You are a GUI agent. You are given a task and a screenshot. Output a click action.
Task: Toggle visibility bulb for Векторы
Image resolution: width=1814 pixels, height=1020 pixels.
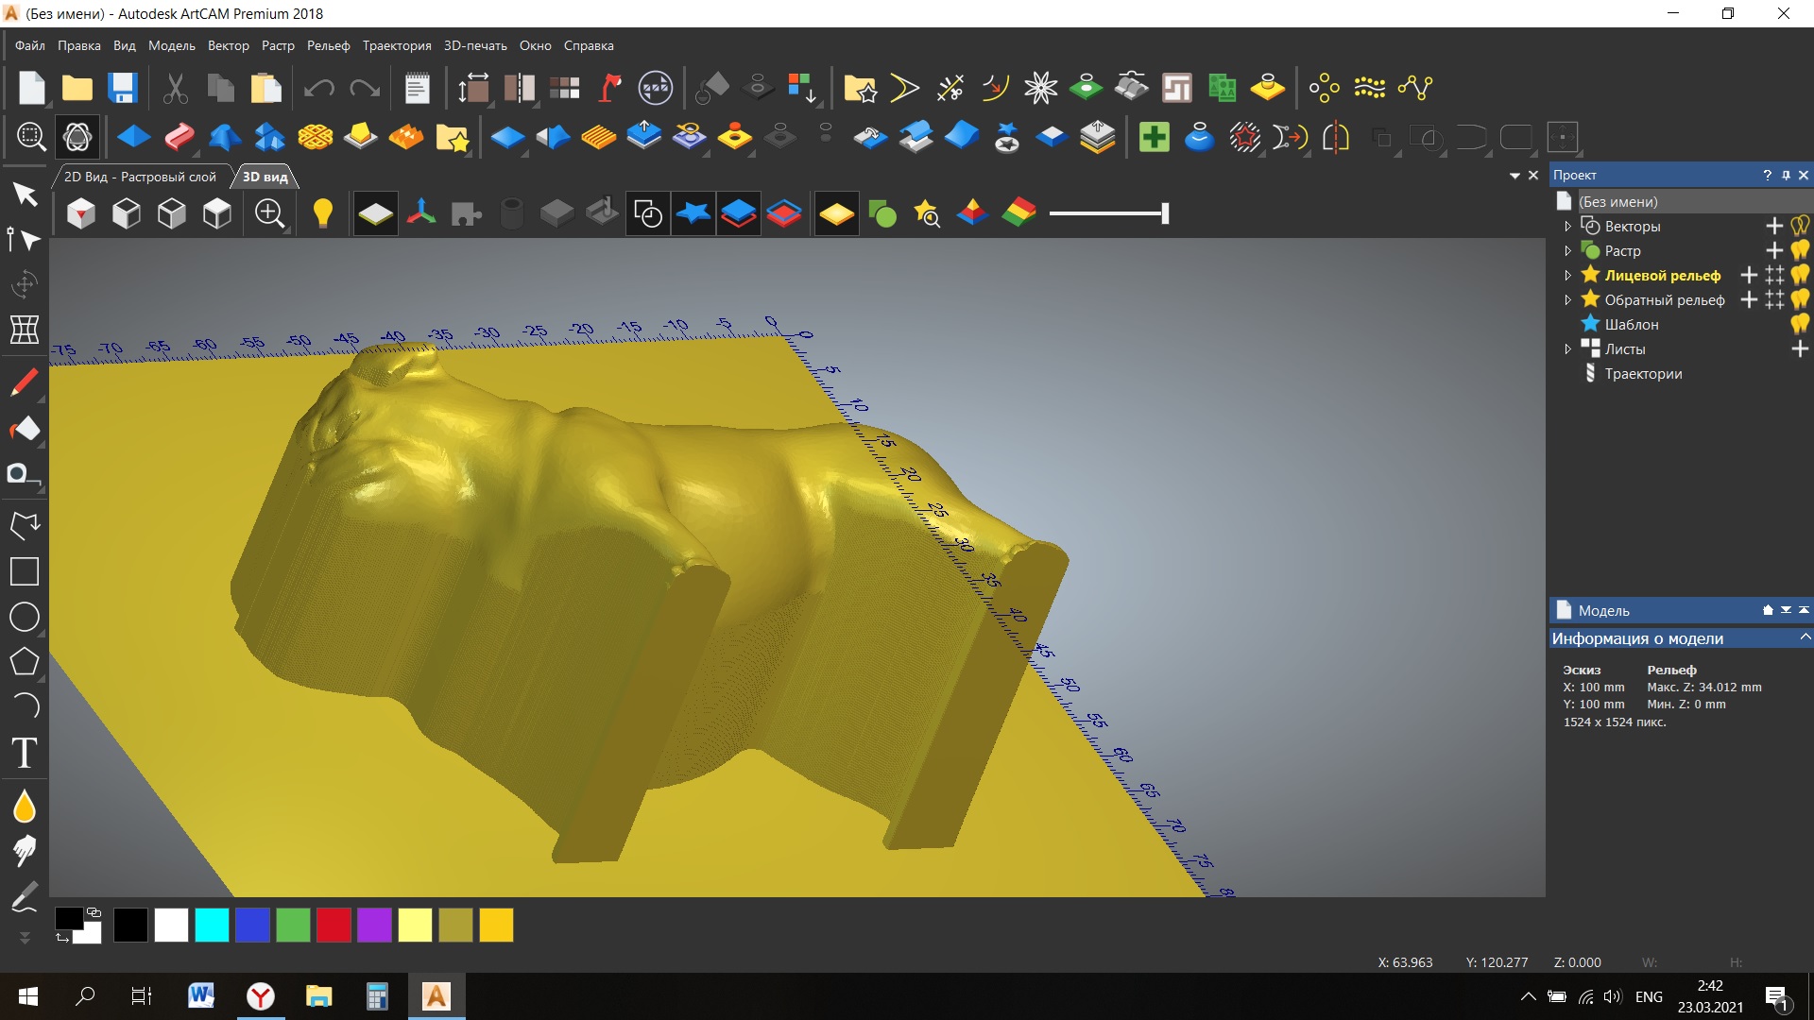click(x=1800, y=226)
